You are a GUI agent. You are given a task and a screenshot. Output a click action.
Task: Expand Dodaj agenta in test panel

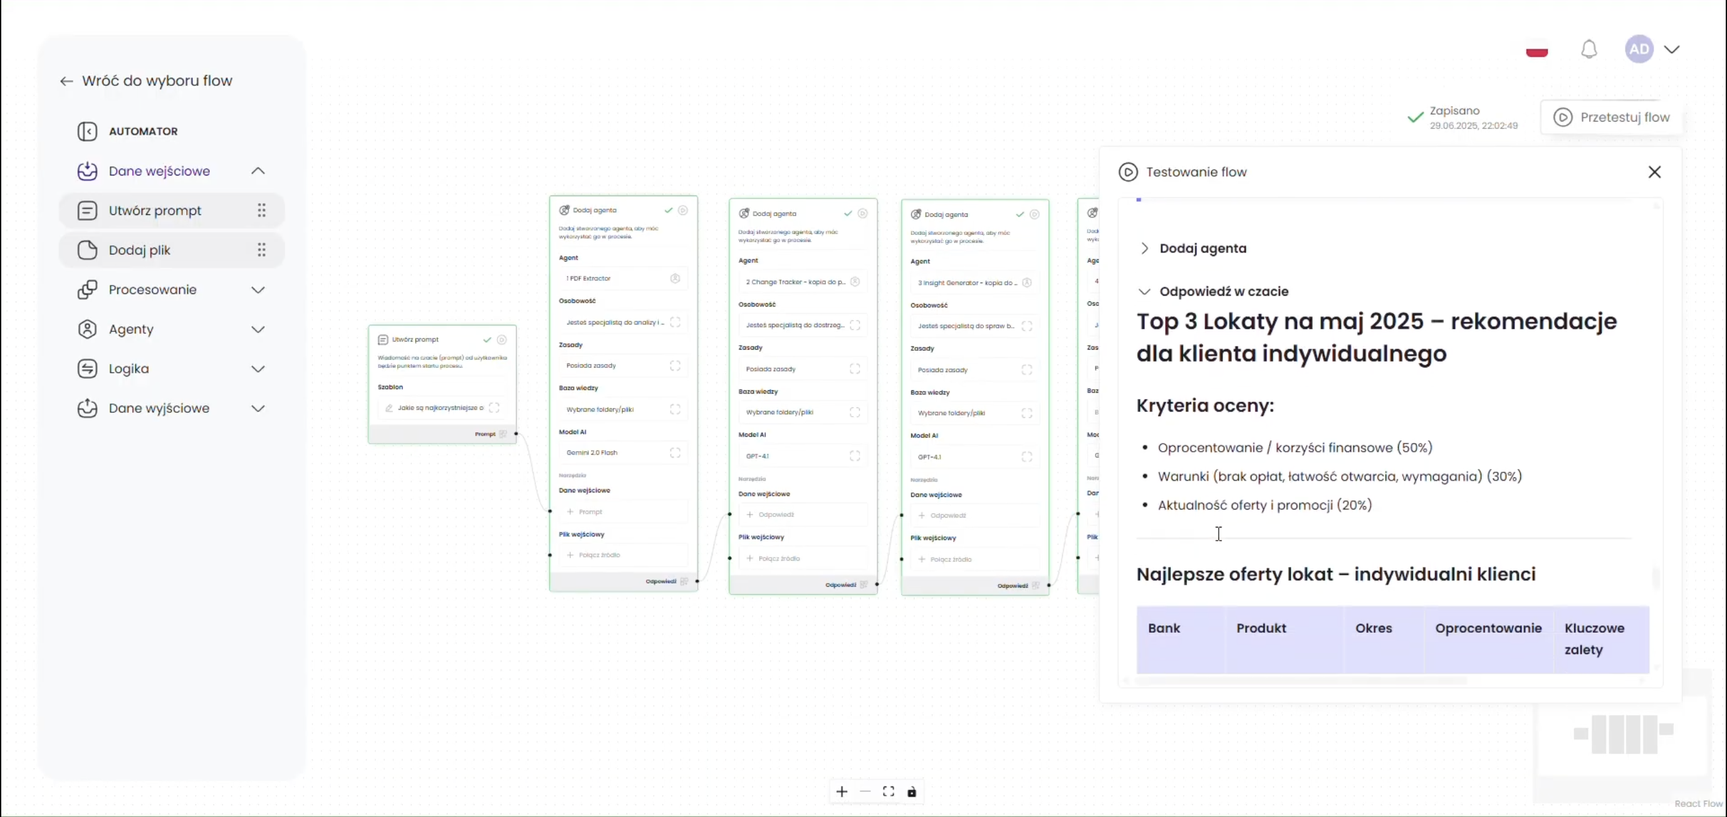1144,249
